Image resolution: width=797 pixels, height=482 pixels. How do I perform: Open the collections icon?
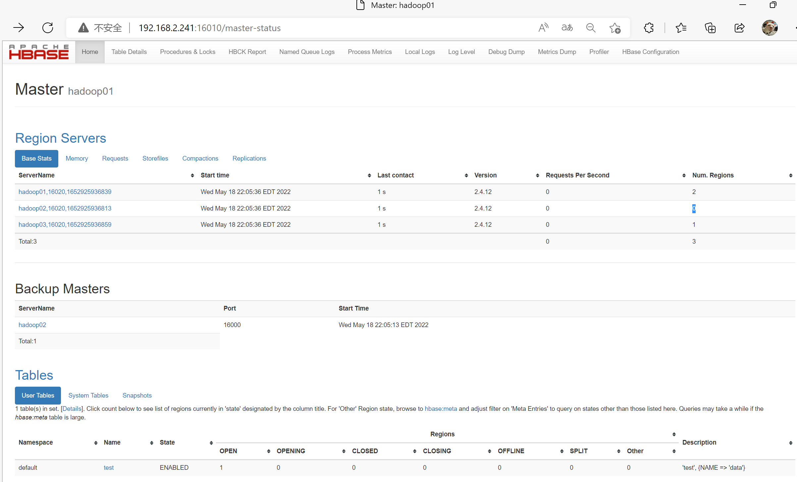tap(710, 28)
